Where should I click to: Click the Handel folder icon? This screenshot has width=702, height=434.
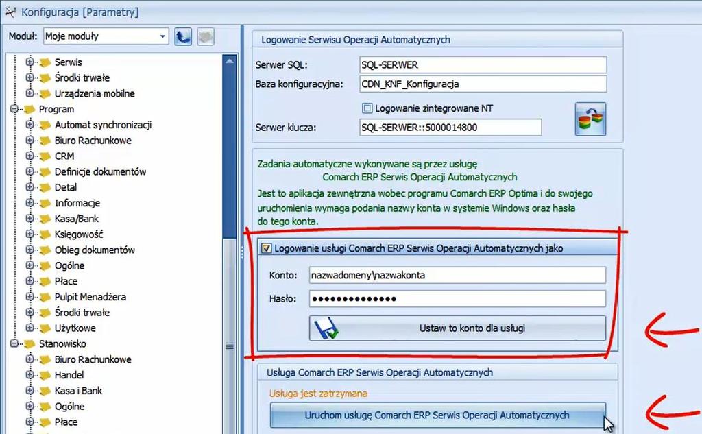click(45, 375)
